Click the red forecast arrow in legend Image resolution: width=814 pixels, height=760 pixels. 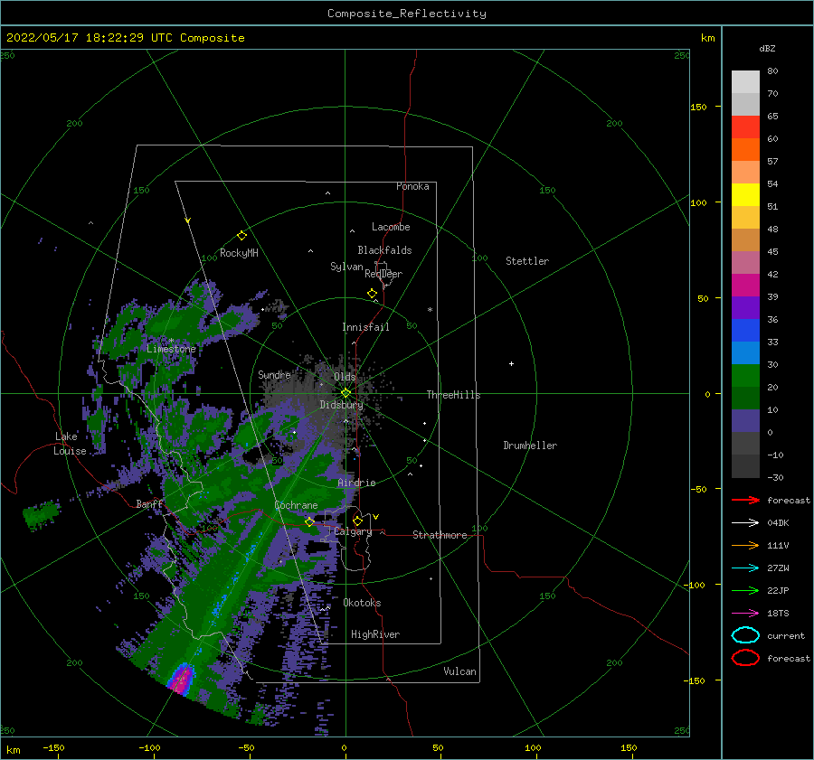point(745,500)
